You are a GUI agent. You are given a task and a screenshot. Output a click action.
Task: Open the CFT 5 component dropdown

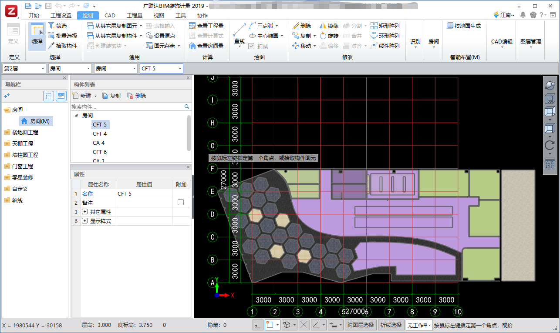(x=162, y=68)
